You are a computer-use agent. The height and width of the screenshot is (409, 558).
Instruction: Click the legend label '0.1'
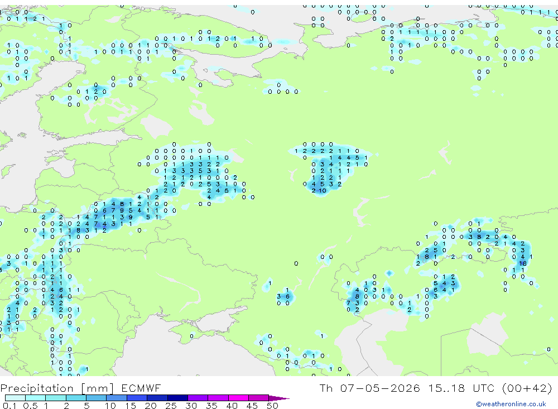(x=9, y=406)
